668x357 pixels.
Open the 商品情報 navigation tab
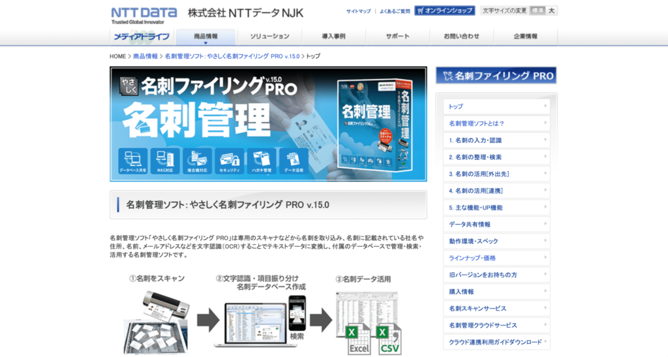pos(205,37)
